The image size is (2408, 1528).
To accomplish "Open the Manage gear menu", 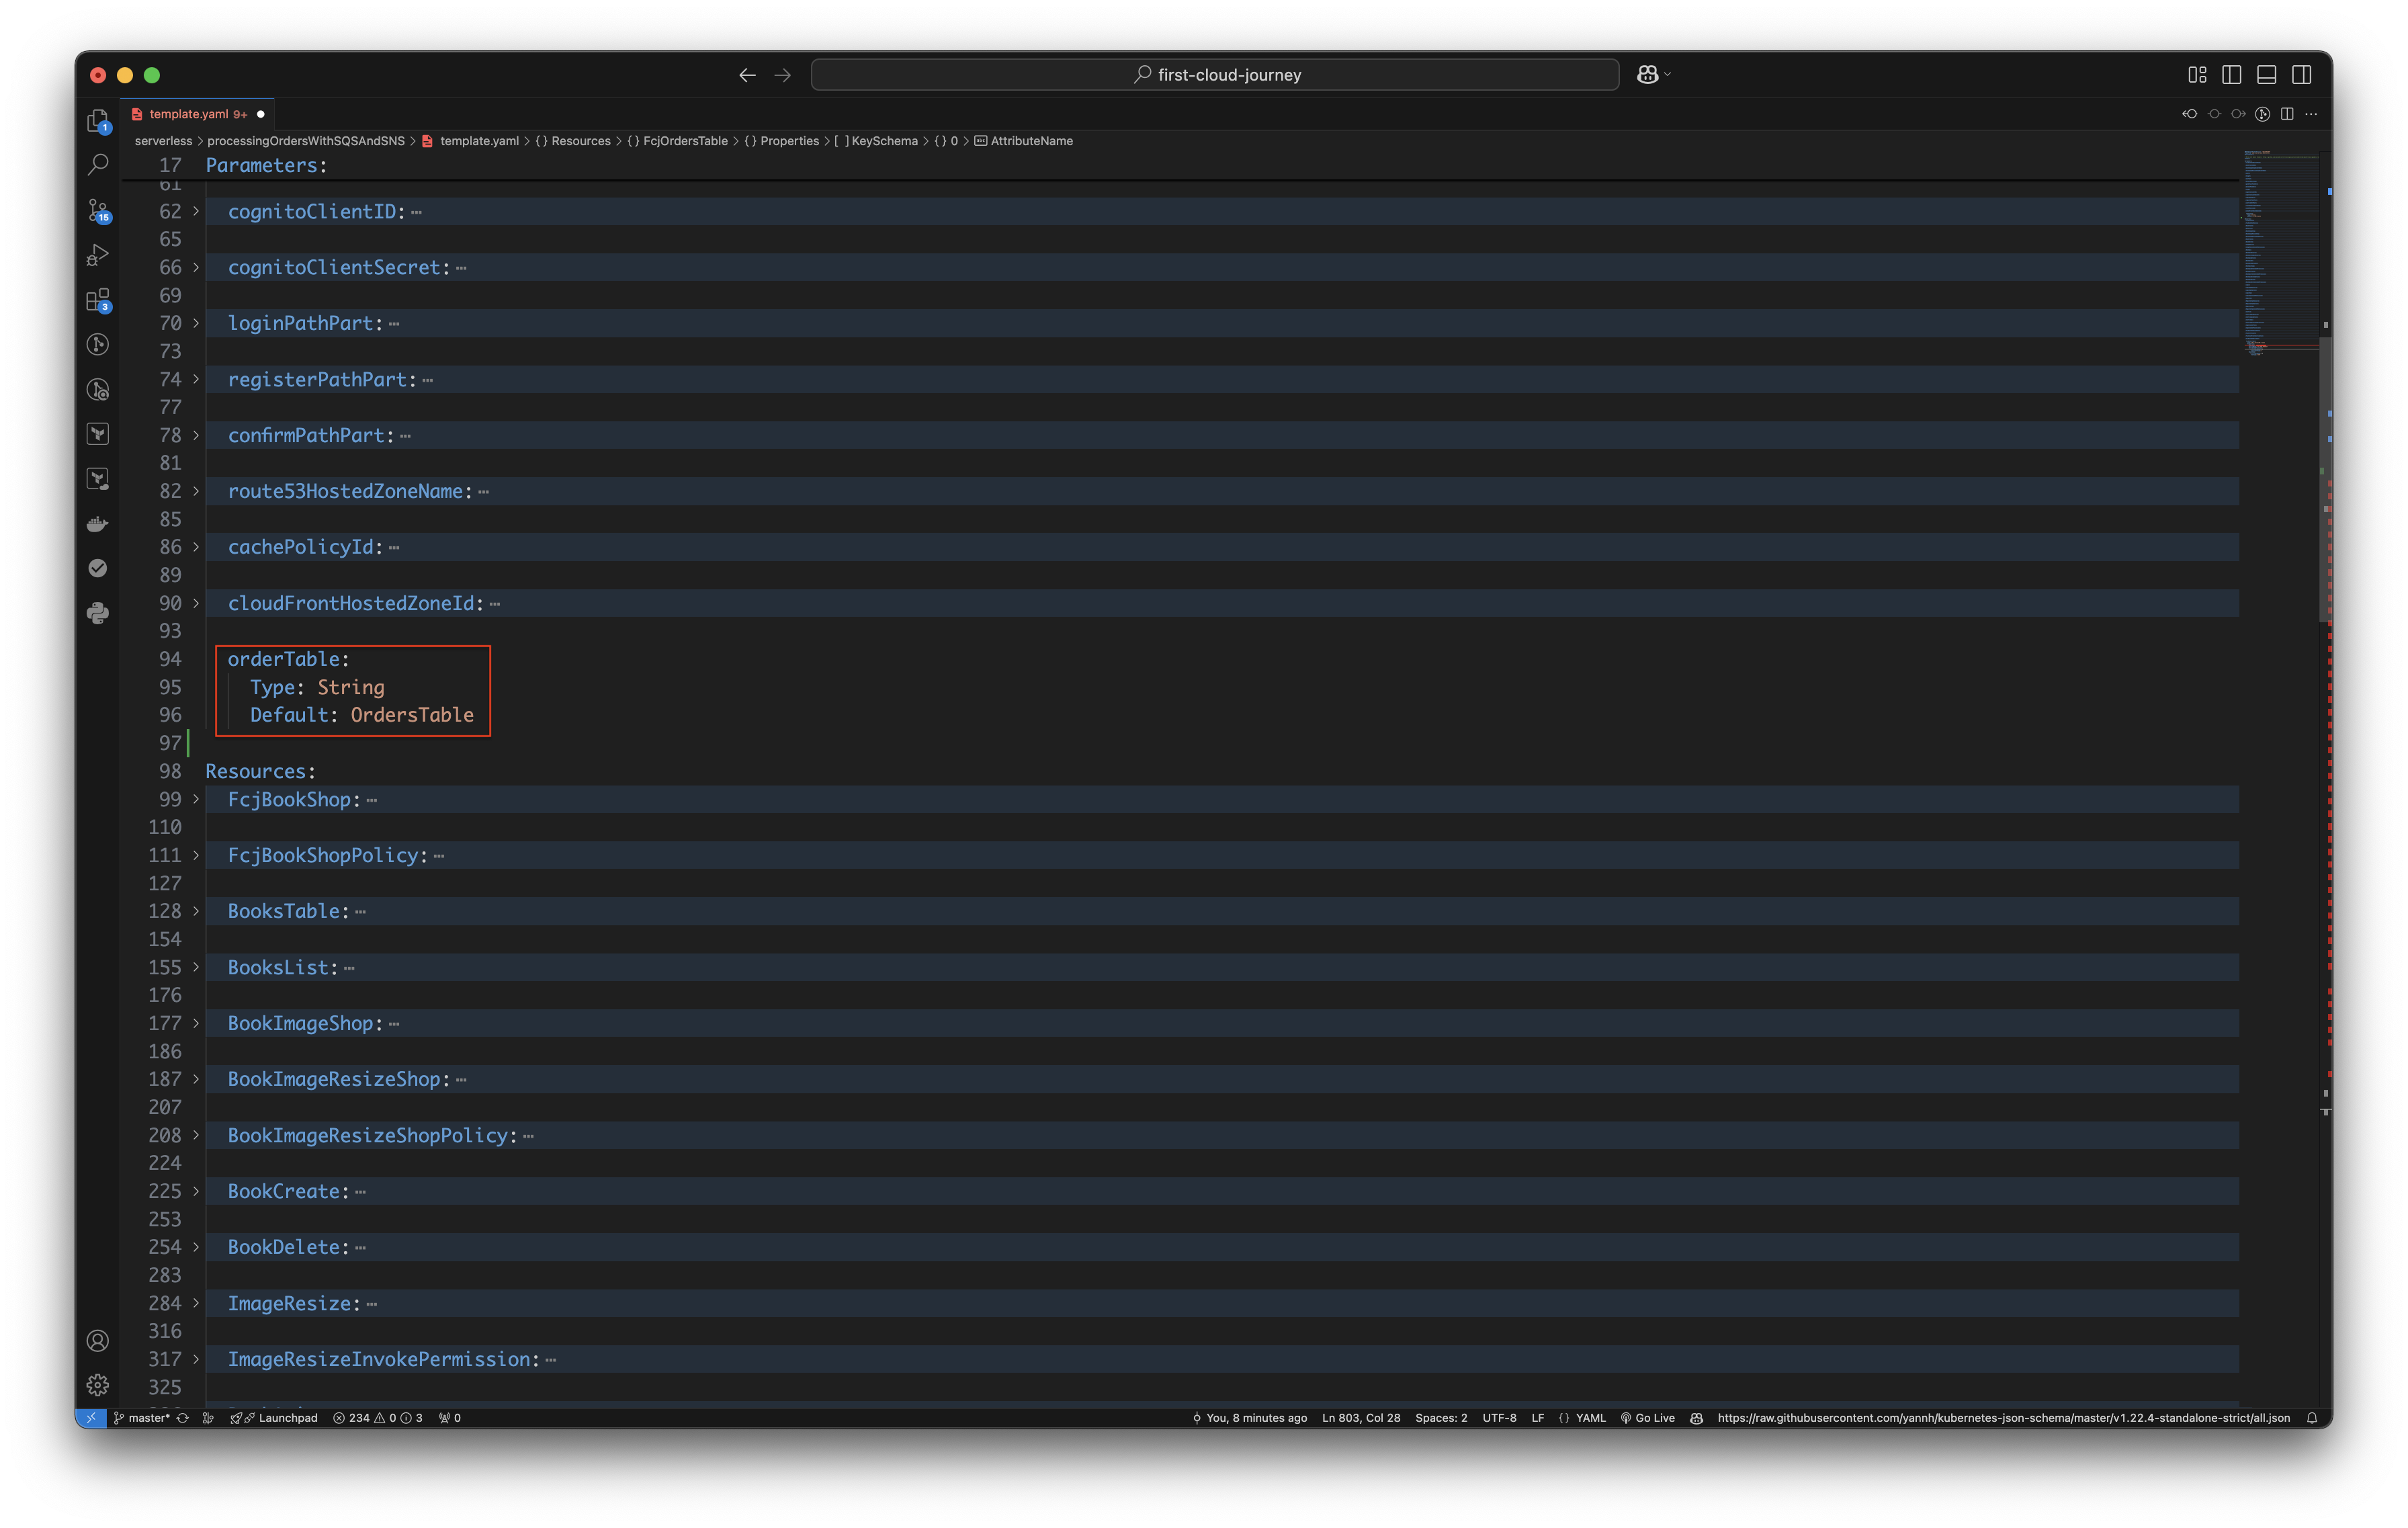I will 97,1385.
